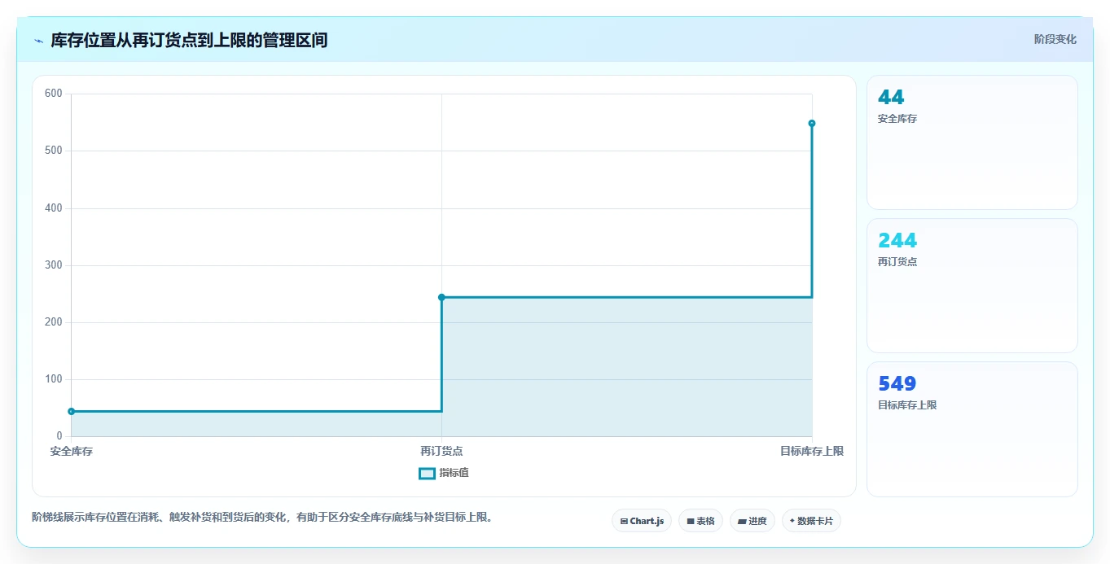Click the title 库存位置从再订货点到上限的管理区间
1110x564 pixels.
tap(190, 40)
